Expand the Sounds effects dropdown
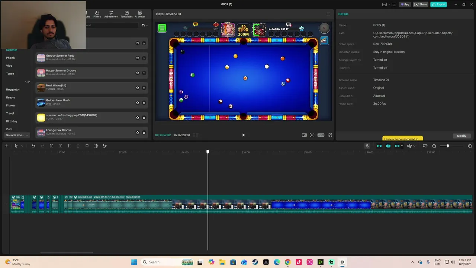The image size is (476, 268). coord(17,135)
